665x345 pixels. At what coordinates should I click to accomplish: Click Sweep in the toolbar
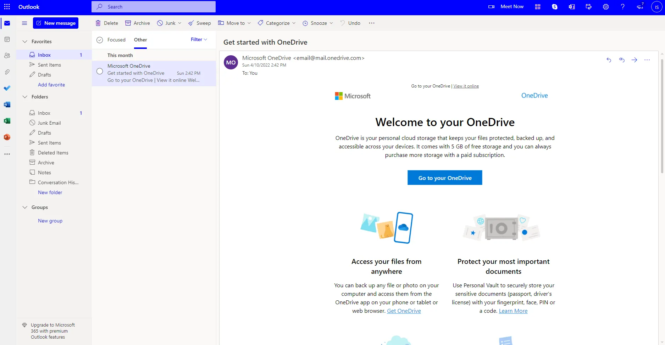199,23
